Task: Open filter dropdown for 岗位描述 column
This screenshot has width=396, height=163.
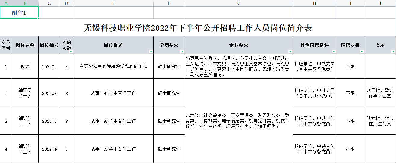Action: tap(151, 52)
